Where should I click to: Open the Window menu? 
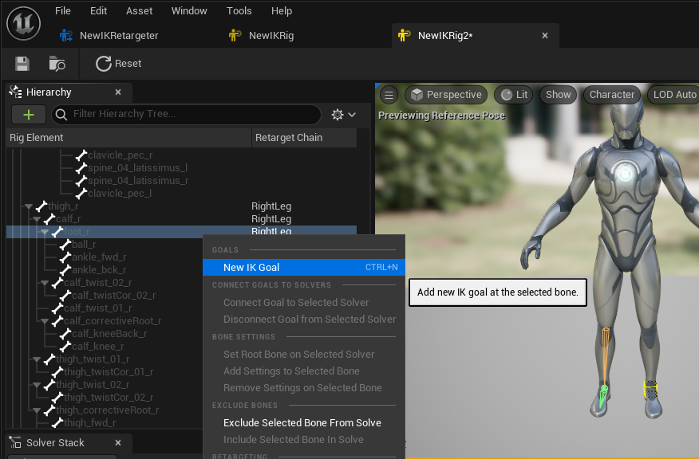189,10
